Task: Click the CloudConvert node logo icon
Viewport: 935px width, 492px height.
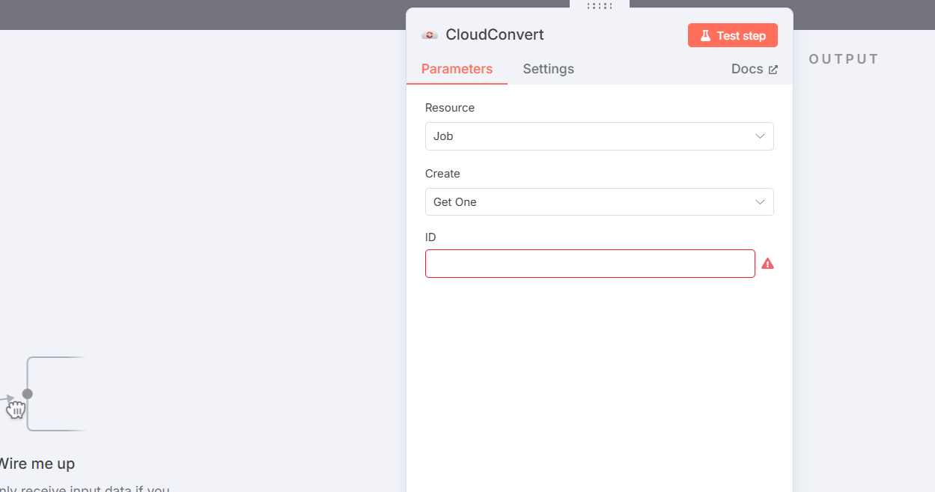Action: pos(430,35)
